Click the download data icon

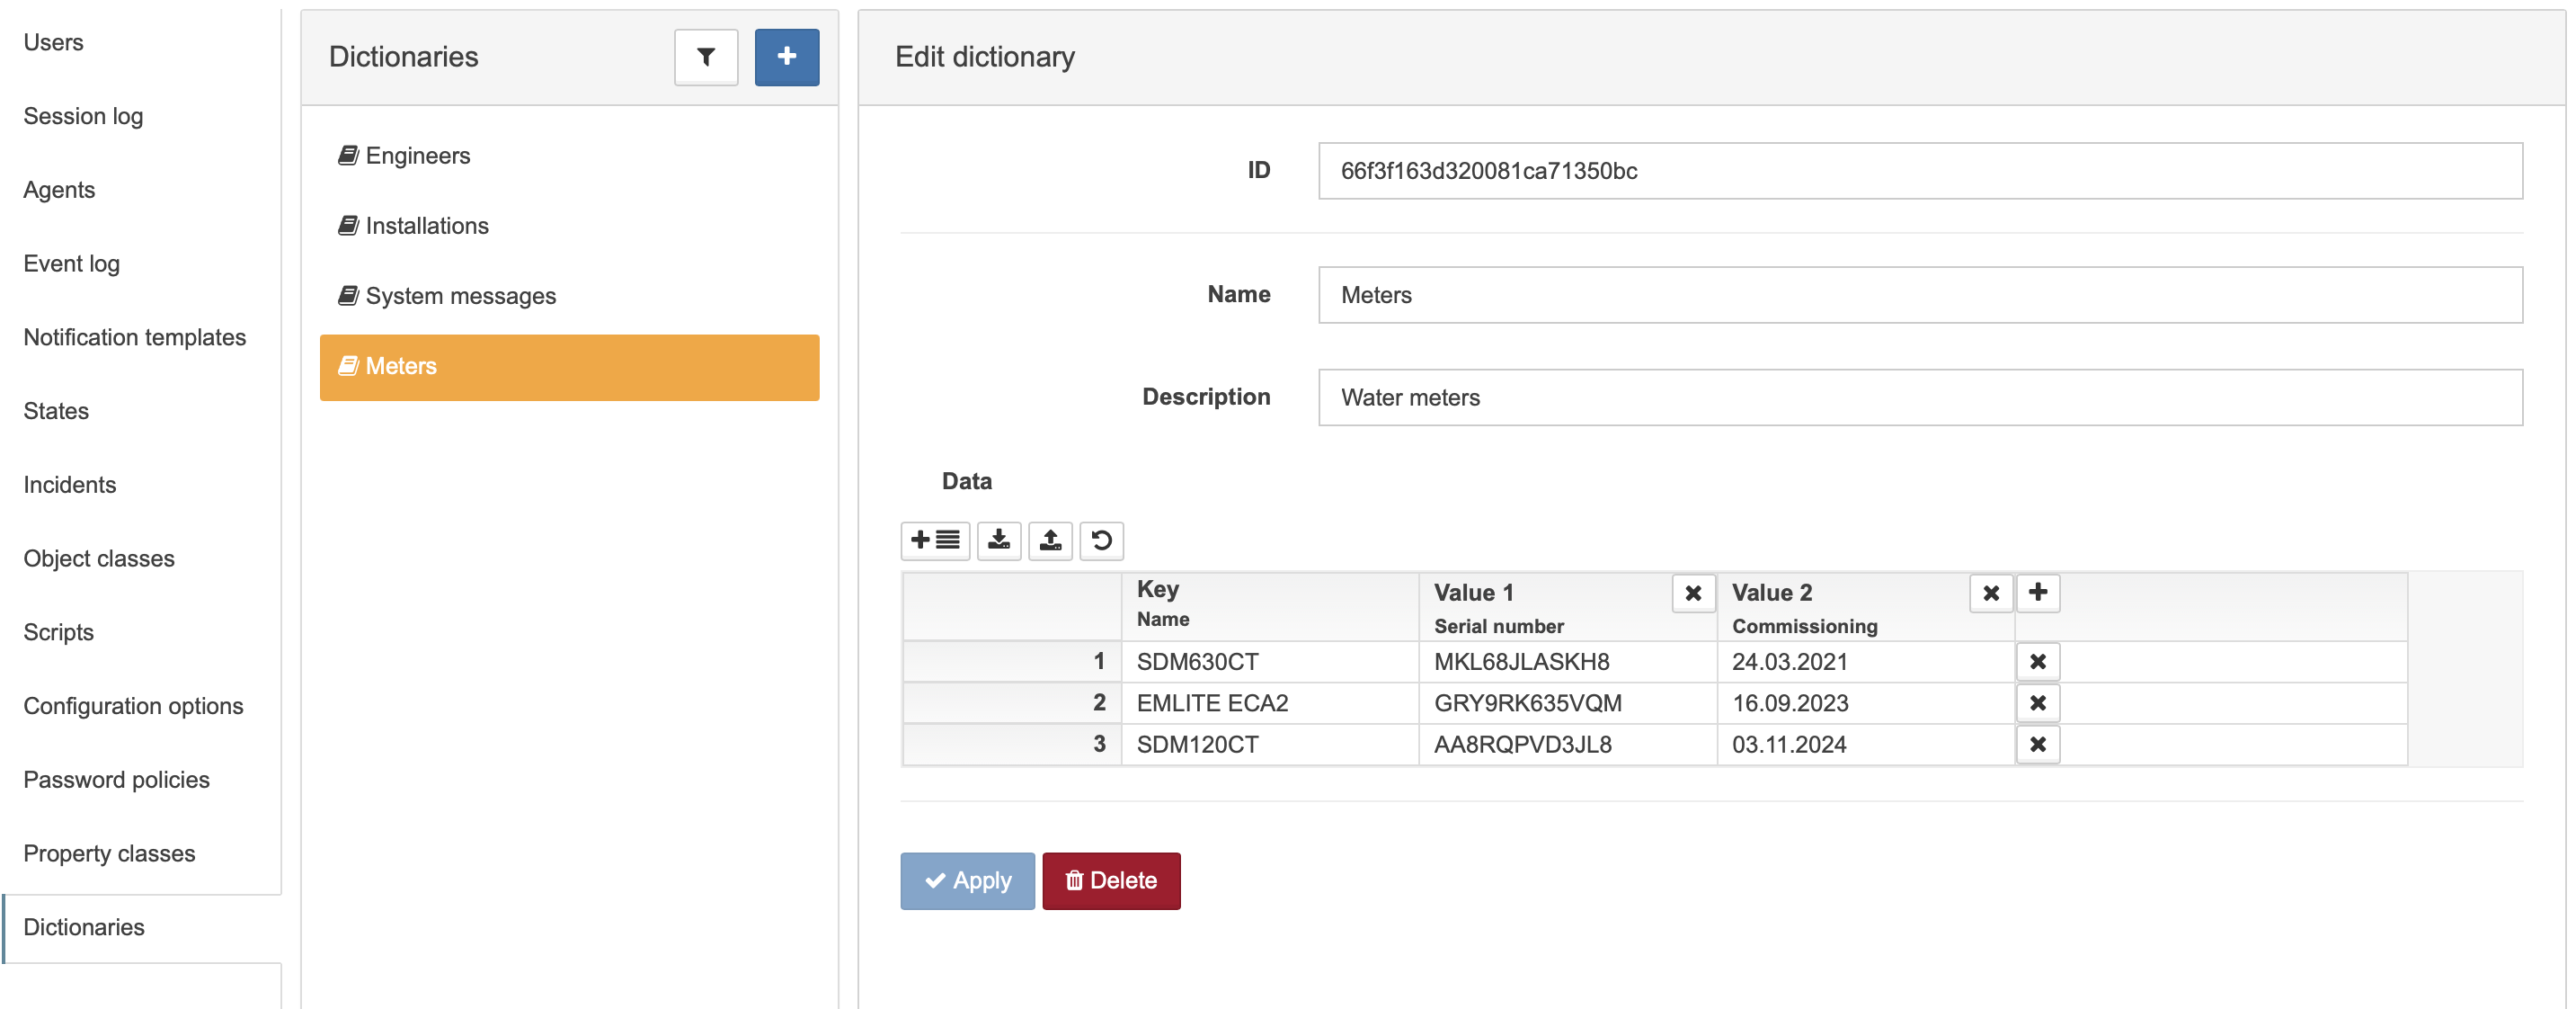(x=999, y=540)
